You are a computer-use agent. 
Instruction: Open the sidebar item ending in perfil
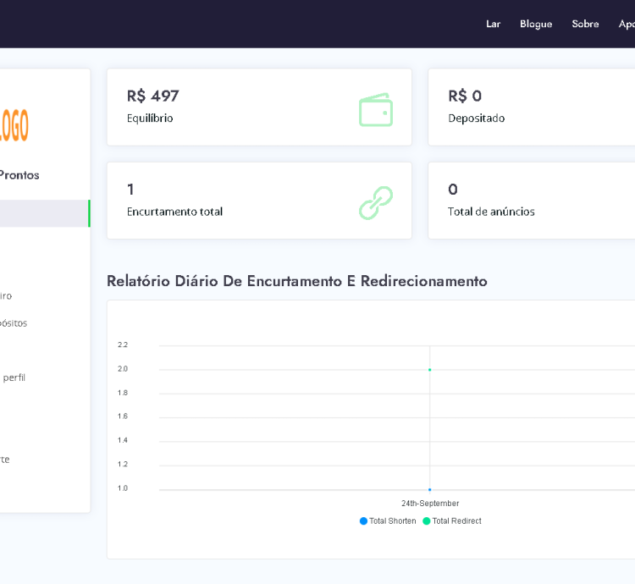tap(14, 377)
